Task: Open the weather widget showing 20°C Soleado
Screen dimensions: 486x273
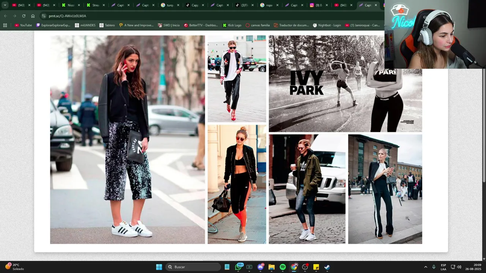Action: [14, 267]
